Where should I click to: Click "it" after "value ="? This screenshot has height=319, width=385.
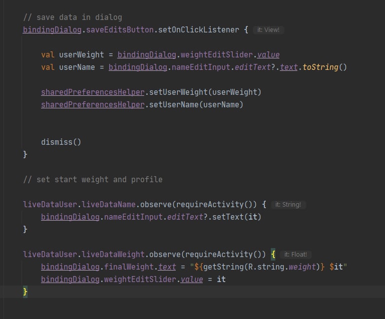[x=221, y=280]
